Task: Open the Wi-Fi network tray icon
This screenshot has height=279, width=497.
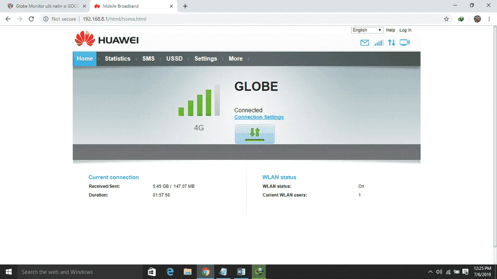Action: [x=448, y=272]
